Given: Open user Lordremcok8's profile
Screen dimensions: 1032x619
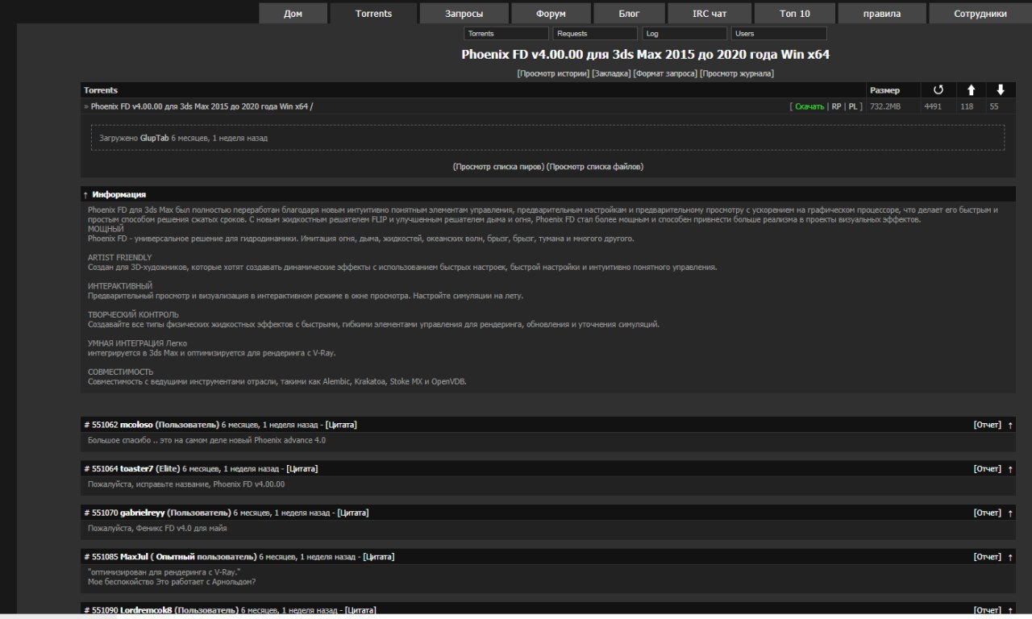Looking at the screenshot, I should [146, 610].
